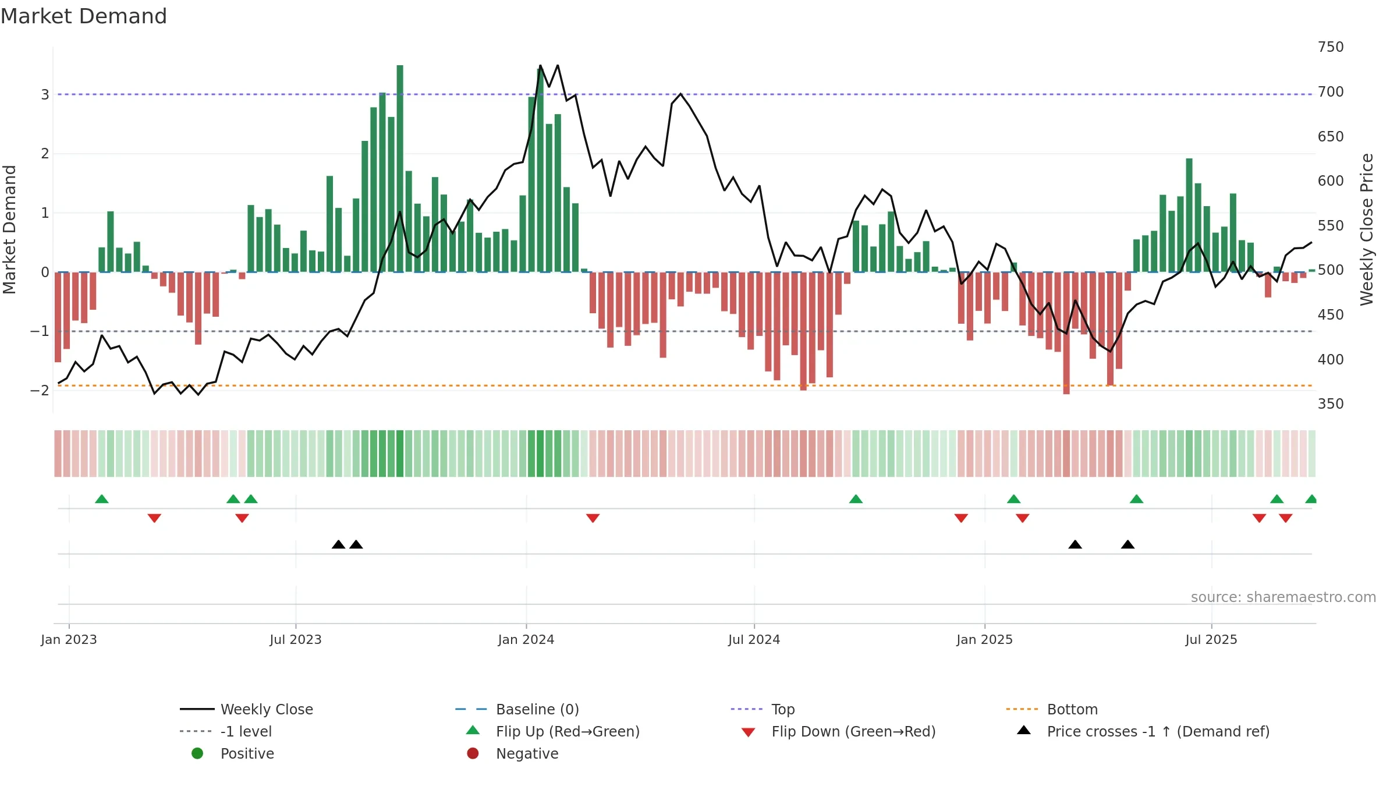Click the Jan 2025 x-axis label
Viewport: 1397px width, 786px height.
pos(985,640)
